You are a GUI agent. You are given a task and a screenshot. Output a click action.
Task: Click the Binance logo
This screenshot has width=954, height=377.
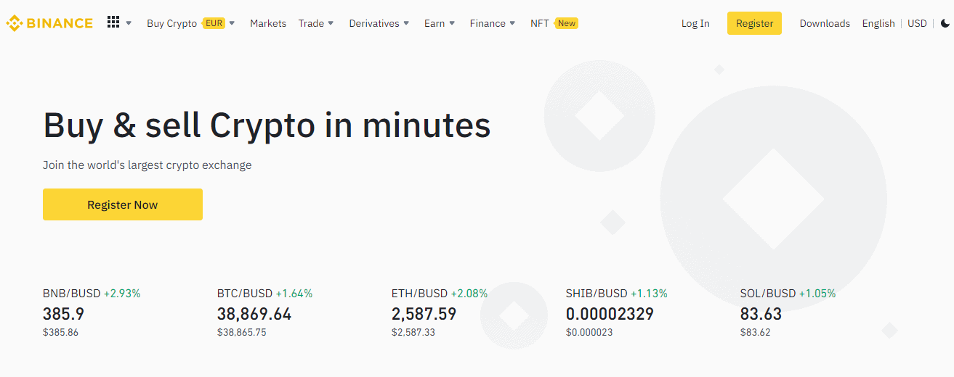pos(49,23)
